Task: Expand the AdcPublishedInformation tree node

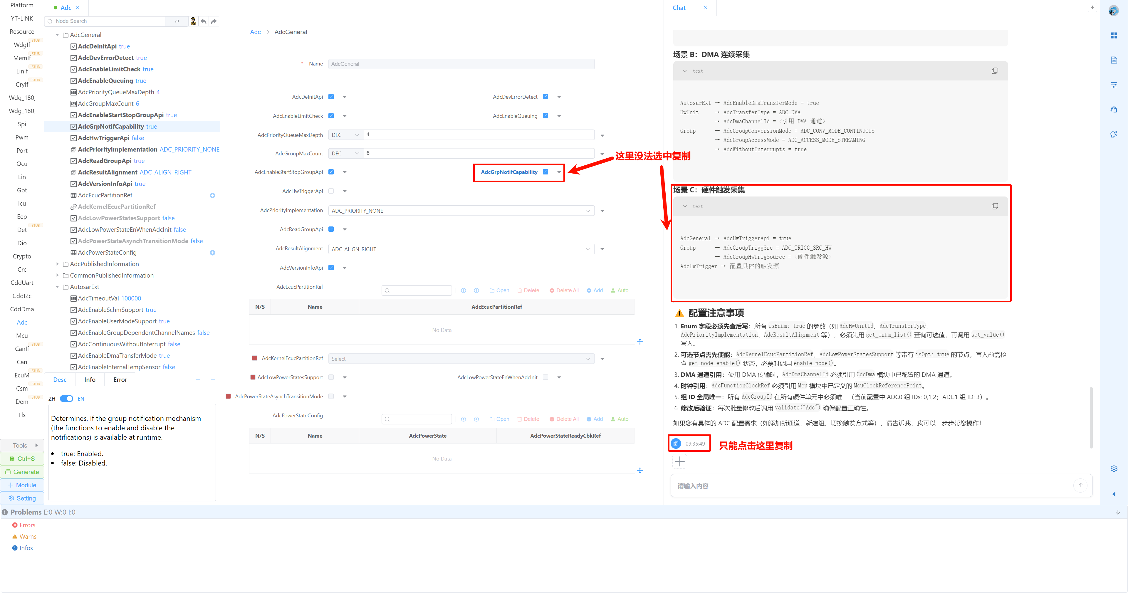Action: coord(57,264)
